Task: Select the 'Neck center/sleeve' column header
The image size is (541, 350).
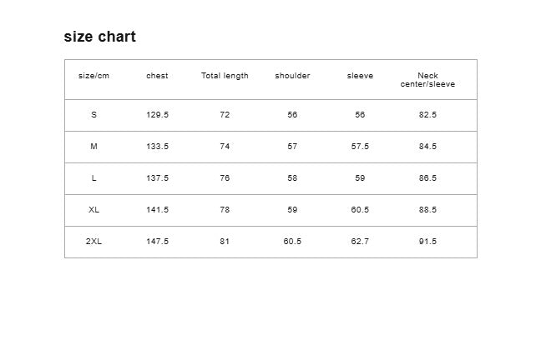Action: [x=427, y=80]
